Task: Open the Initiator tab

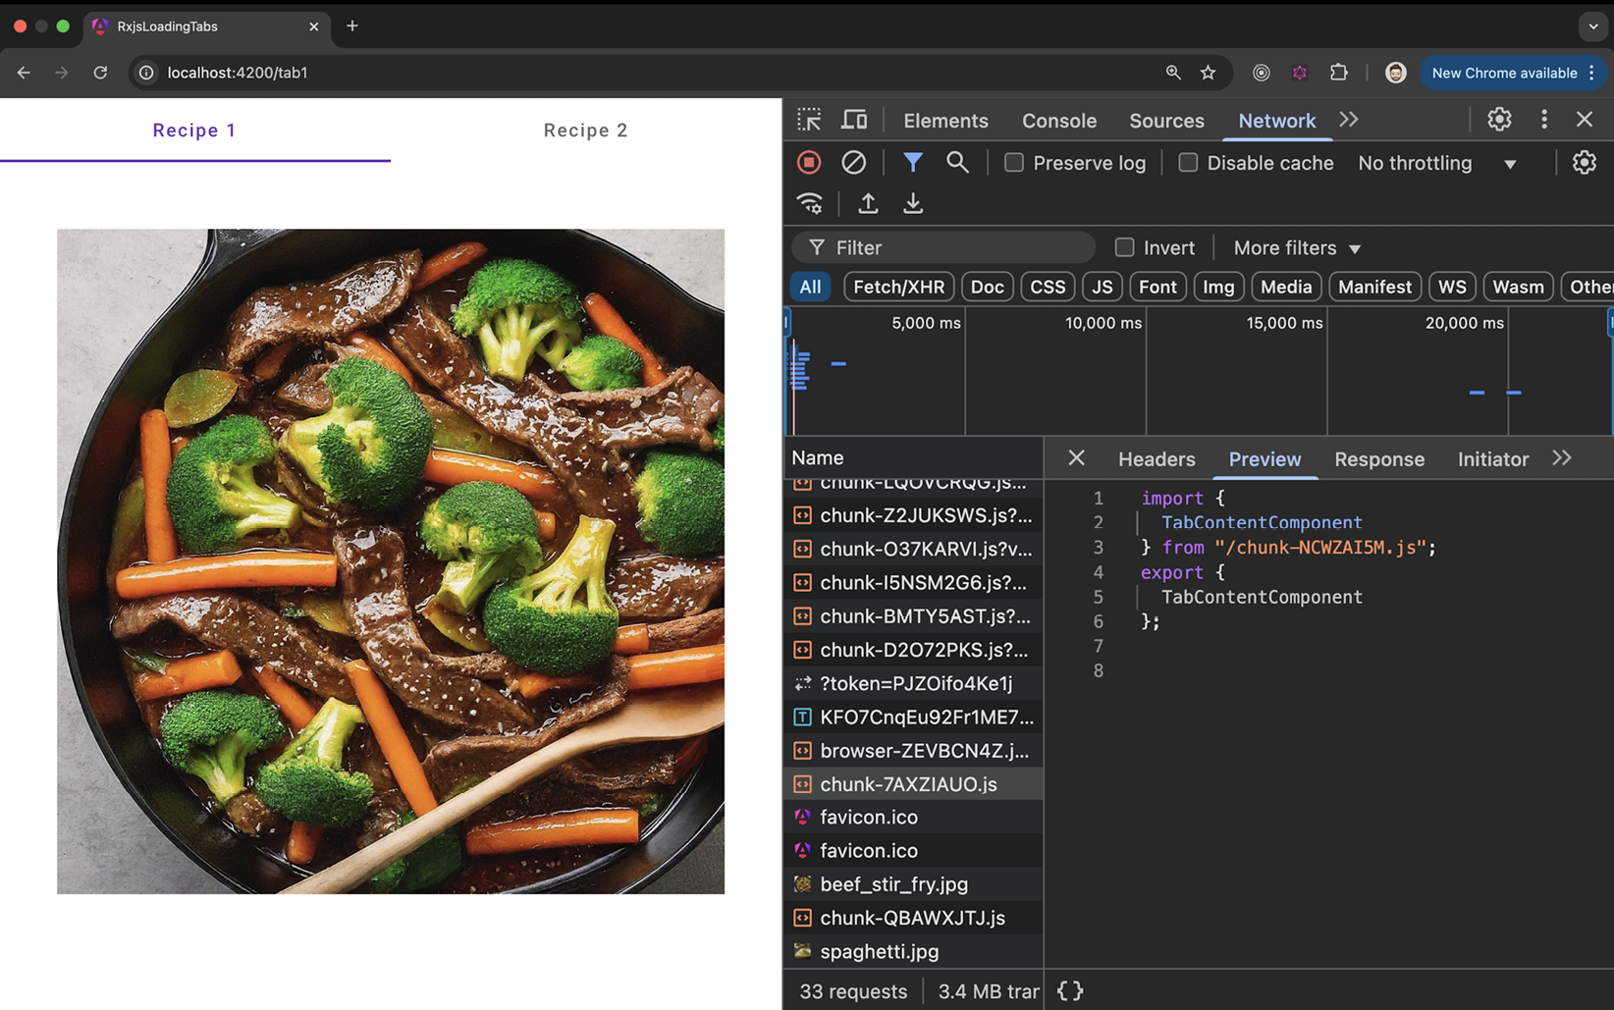Action: (1493, 458)
